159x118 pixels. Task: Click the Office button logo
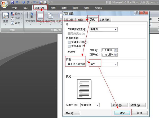4,4
